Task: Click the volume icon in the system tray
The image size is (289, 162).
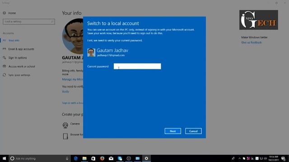Action: pyautogui.click(x=266, y=158)
